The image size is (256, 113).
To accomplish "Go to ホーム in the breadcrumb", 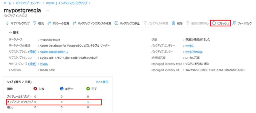I will click(x=7, y=3).
